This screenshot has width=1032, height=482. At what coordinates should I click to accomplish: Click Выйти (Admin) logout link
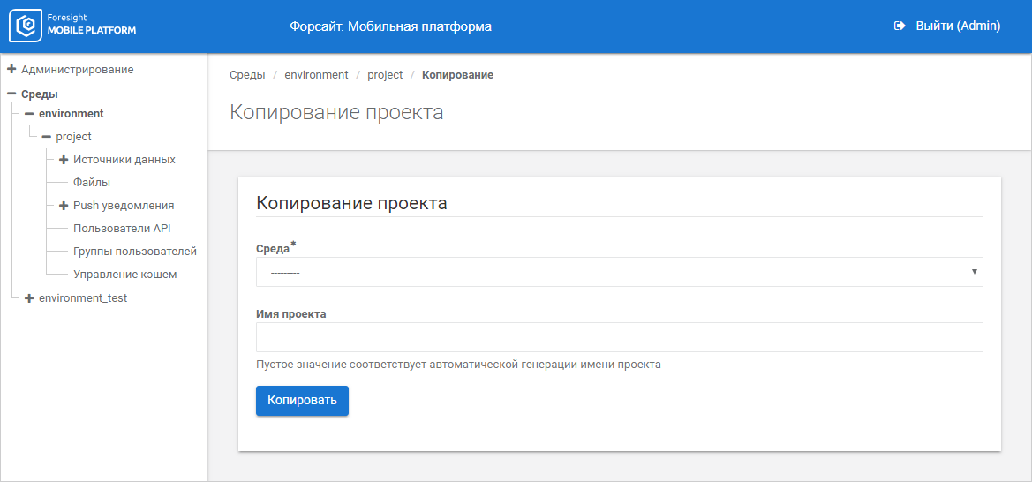(x=957, y=26)
